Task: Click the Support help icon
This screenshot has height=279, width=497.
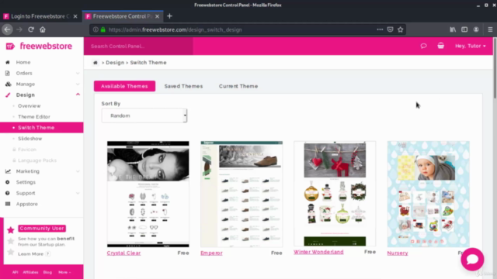Action: coord(8,193)
